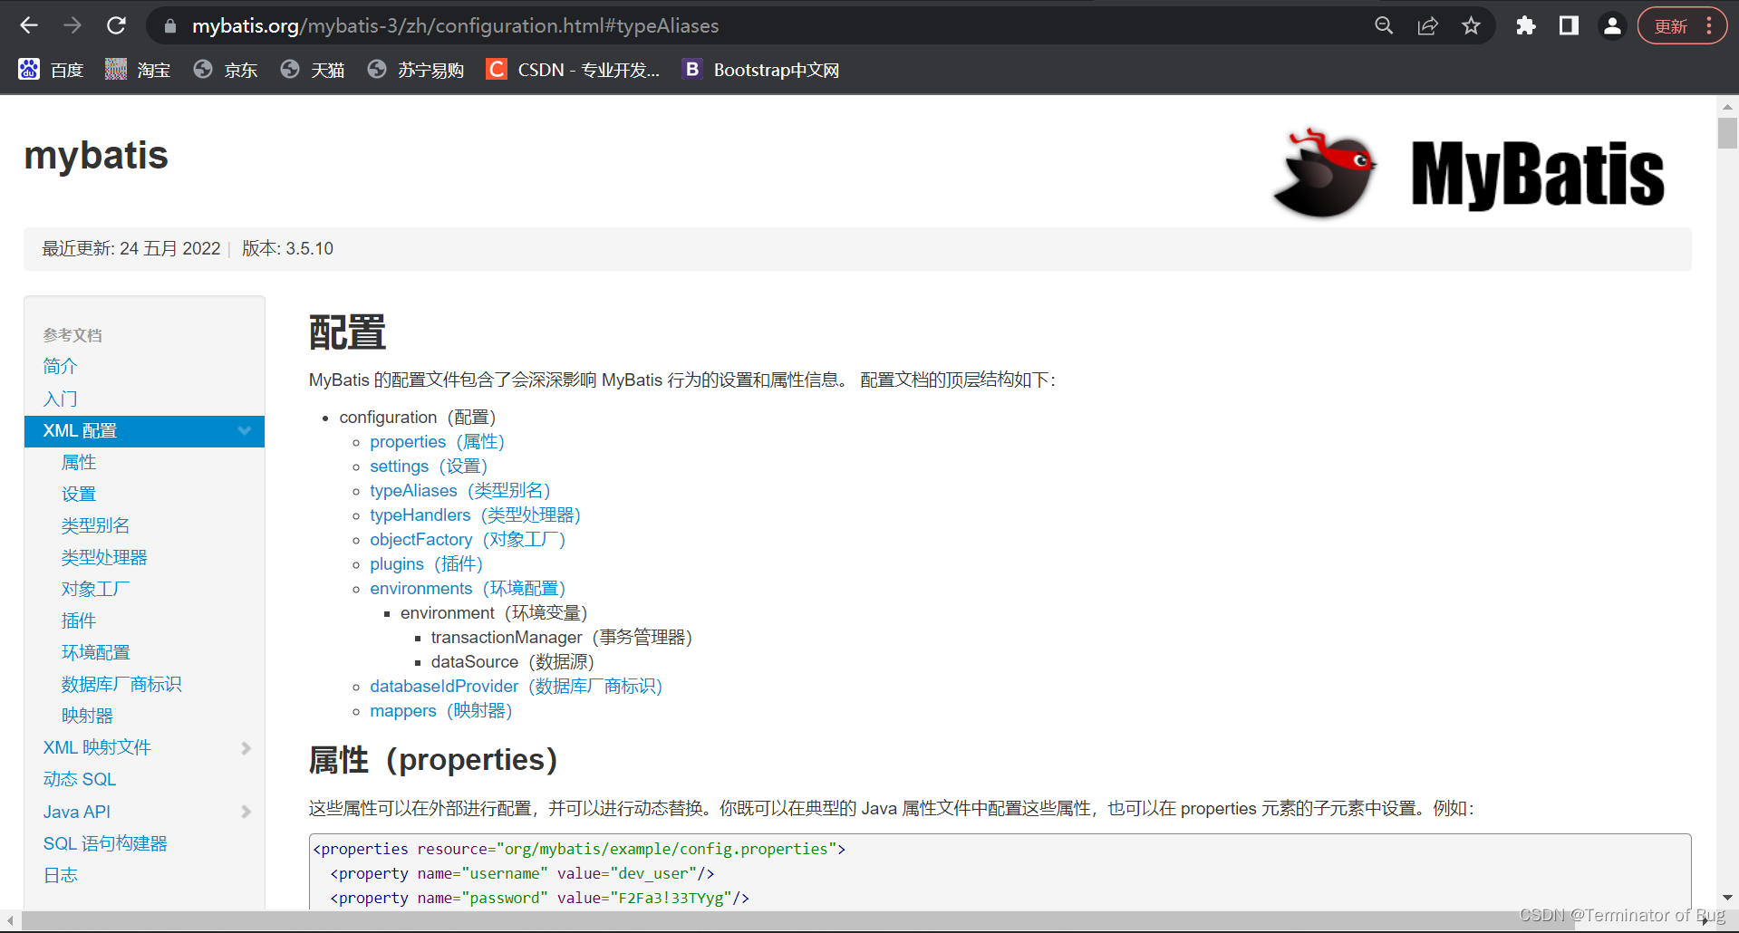1739x933 pixels.
Task: Open 环境配置 sidebar sub-item
Action: point(95,652)
